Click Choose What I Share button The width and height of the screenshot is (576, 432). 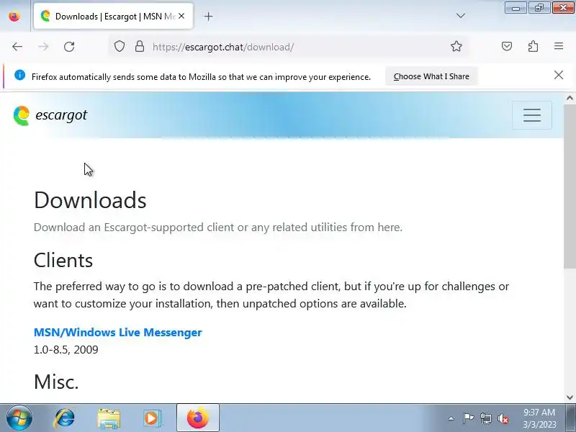coord(431,76)
